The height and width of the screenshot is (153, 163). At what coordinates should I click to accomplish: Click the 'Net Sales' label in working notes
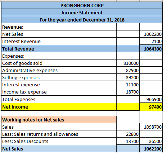tap(59, 149)
